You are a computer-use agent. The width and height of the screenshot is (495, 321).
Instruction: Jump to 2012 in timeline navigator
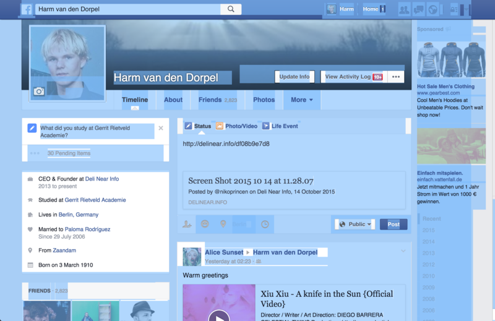(429, 265)
